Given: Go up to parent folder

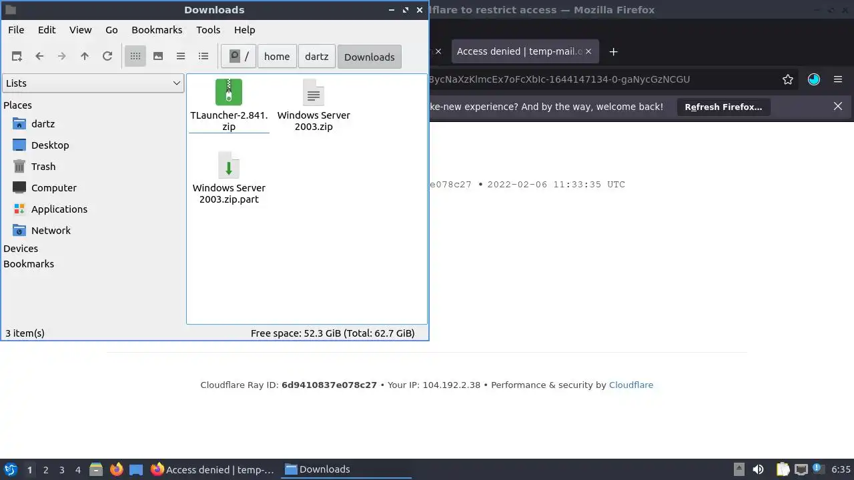Looking at the screenshot, I should pyautogui.click(x=85, y=57).
